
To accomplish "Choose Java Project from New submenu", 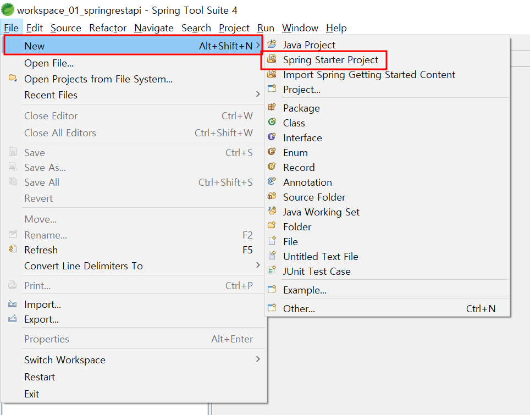I will pyautogui.click(x=388, y=45).
